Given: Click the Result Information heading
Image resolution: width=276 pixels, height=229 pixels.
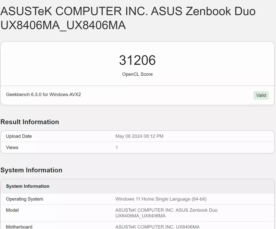Looking at the screenshot, I should pyautogui.click(x=30, y=122).
